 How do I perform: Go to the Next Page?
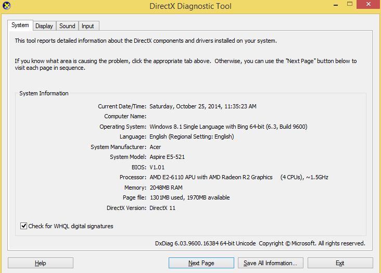pyautogui.click(x=201, y=263)
